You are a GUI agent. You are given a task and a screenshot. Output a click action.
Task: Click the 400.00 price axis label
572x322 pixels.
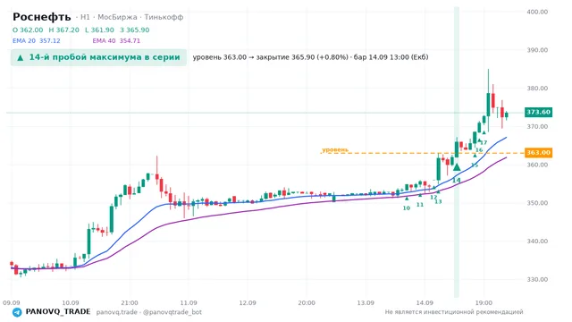[537, 12]
